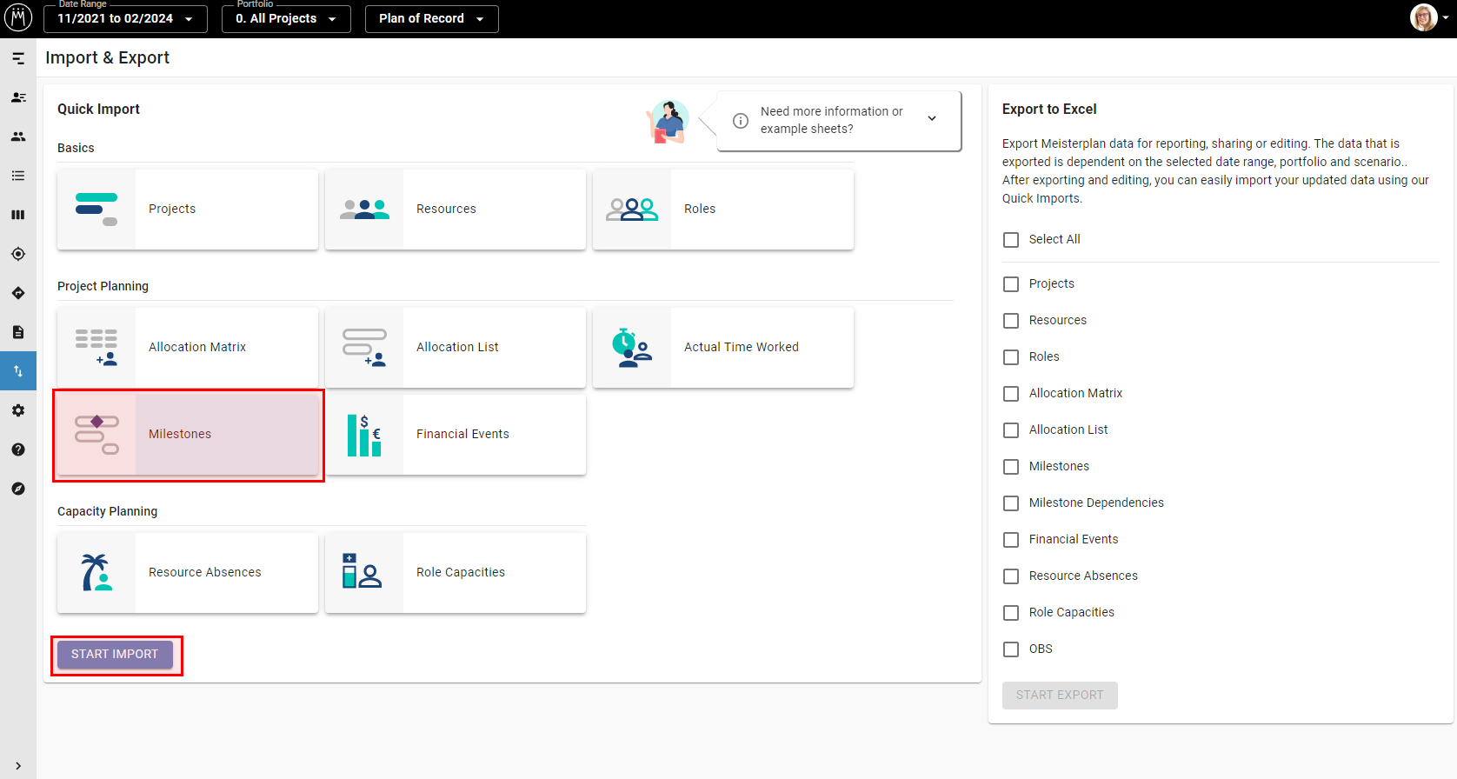The height and width of the screenshot is (779, 1457).
Task: Check the Resources export checkbox
Action: [x=1011, y=321]
